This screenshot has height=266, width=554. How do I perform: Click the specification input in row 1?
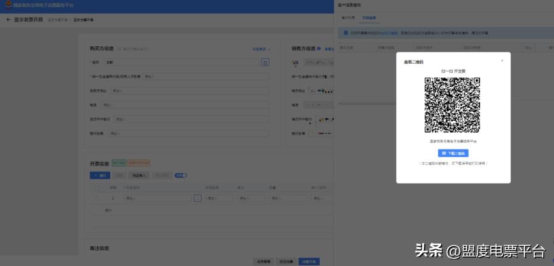click(219, 198)
